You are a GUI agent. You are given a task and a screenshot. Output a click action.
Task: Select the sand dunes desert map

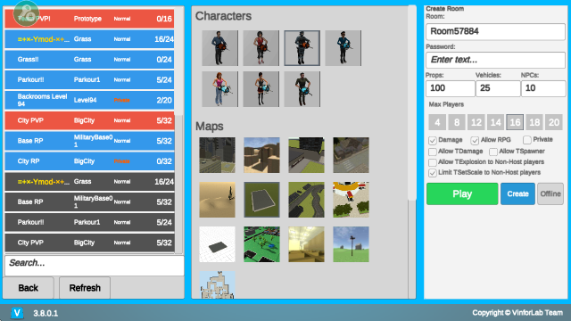tap(217, 200)
